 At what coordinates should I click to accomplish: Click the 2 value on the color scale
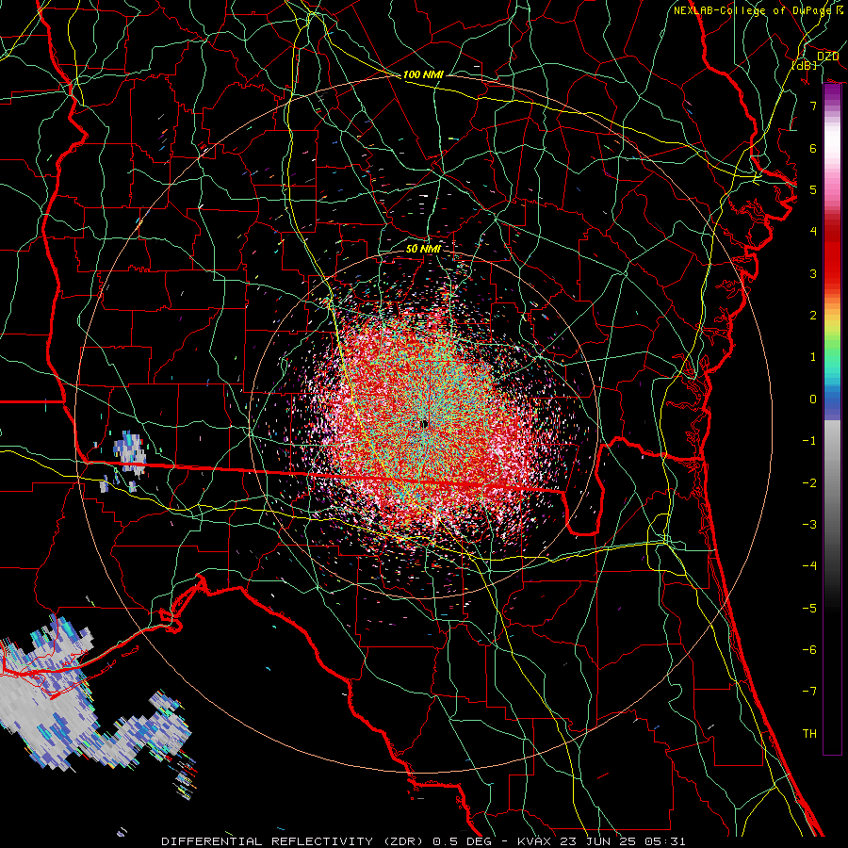pyautogui.click(x=813, y=316)
